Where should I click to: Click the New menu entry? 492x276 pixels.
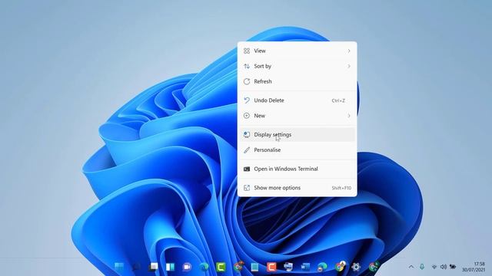(298, 116)
